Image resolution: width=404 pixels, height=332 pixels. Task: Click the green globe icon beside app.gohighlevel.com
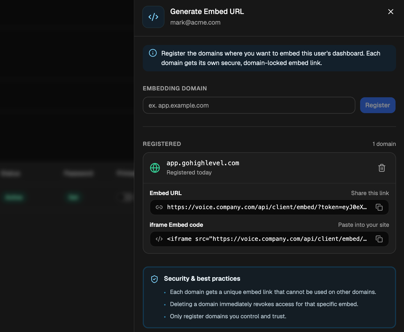pos(155,168)
